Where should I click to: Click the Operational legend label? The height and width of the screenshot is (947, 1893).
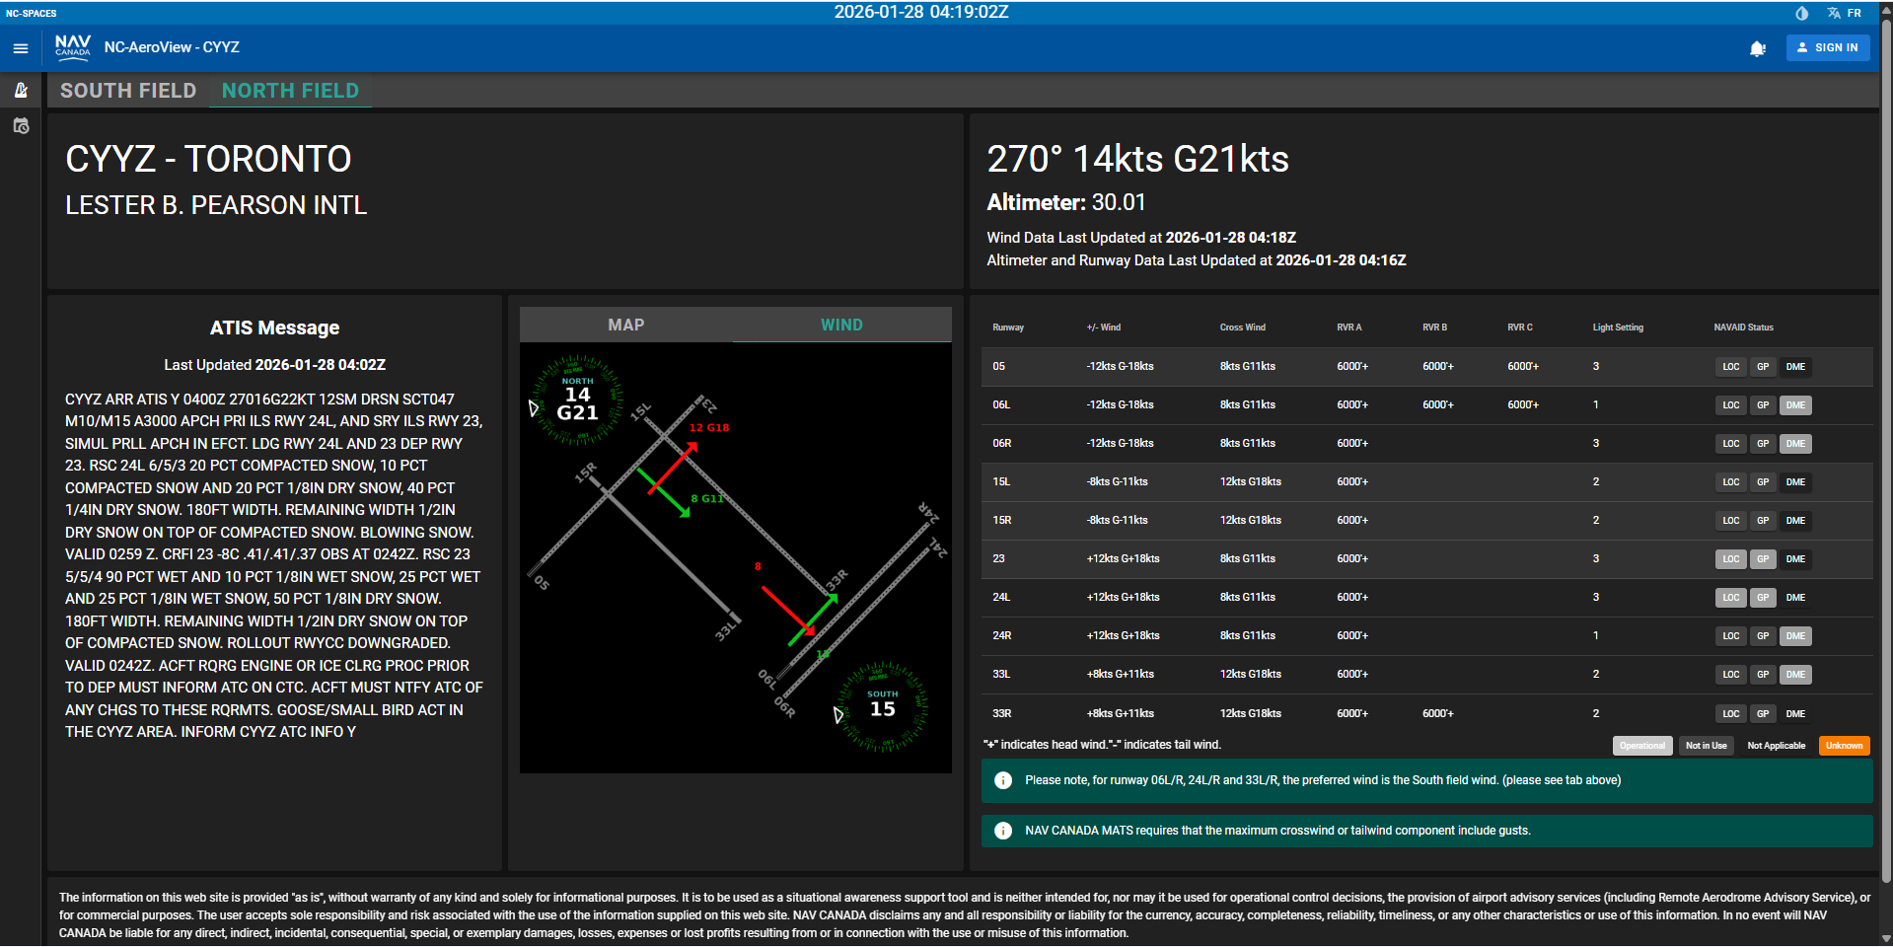pos(1641,745)
